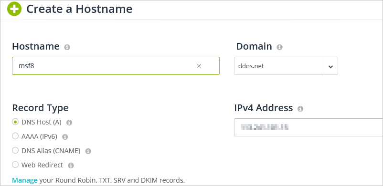Click the green plus Create Hostname icon
383x186 pixels.
click(14, 9)
